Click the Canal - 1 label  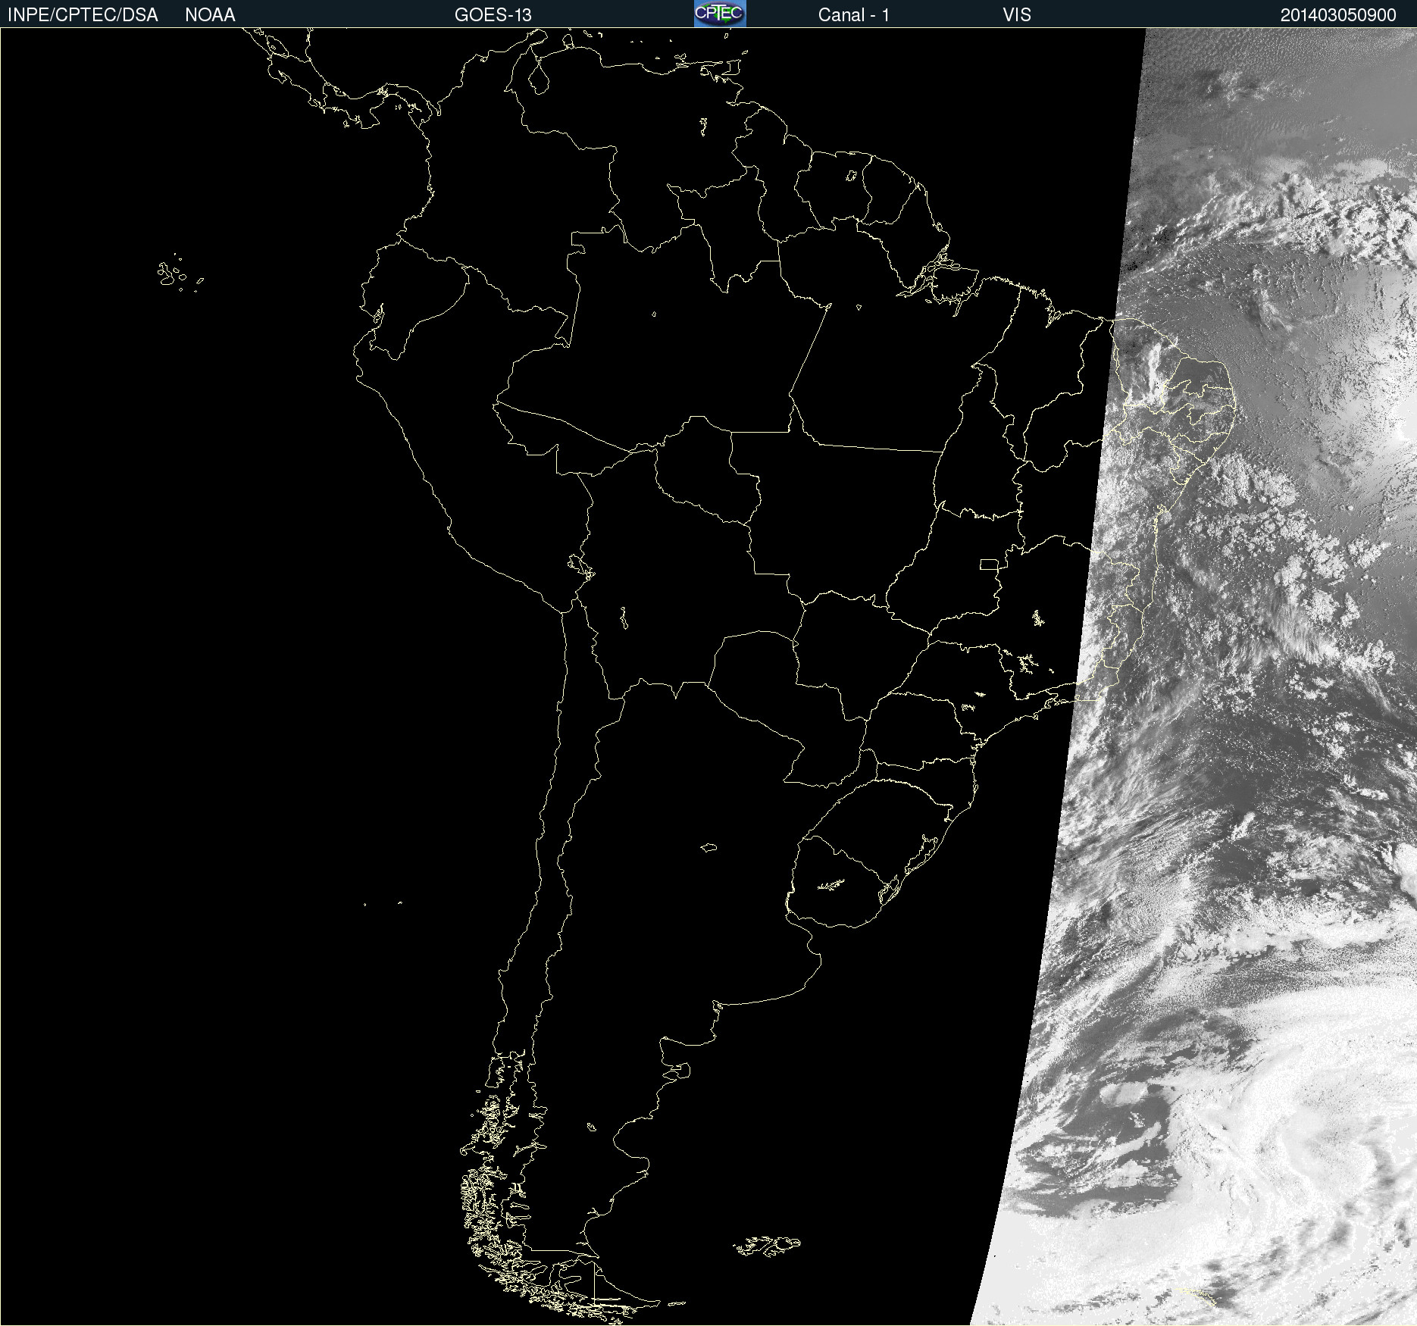pos(854,15)
